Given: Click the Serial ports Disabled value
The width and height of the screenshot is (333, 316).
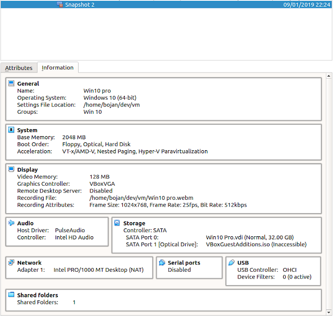Looking at the screenshot, I should tap(179, 270).
